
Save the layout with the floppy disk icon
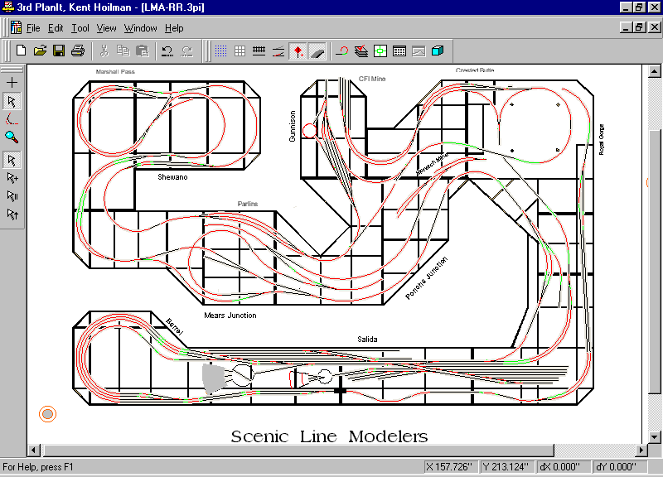tap(59, 51)
